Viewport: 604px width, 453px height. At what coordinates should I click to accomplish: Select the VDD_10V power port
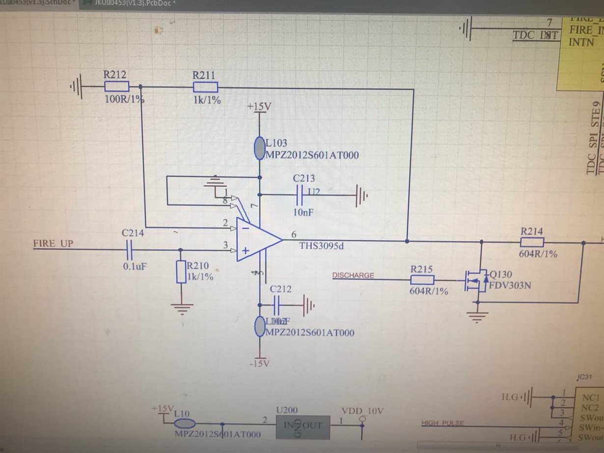click(363, 414)
